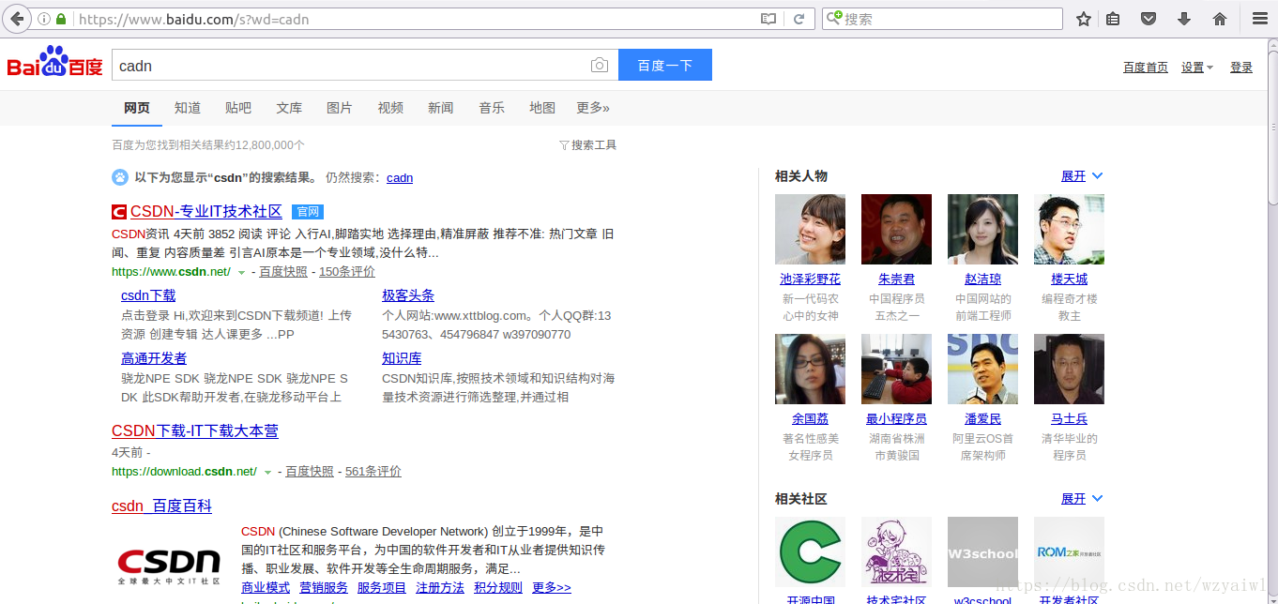
Task: Click the funnel icon of 搜索工具
Action: tap(564, 145)
